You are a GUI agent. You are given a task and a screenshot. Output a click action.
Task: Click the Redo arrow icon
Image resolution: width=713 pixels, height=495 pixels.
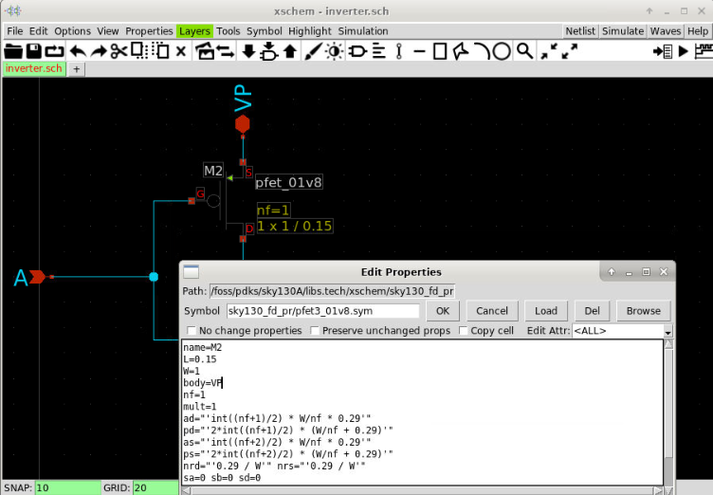click(99, 51)
